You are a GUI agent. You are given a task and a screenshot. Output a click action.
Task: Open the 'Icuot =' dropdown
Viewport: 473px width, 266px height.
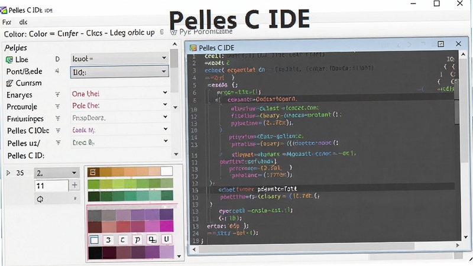(x=119, y=59)
